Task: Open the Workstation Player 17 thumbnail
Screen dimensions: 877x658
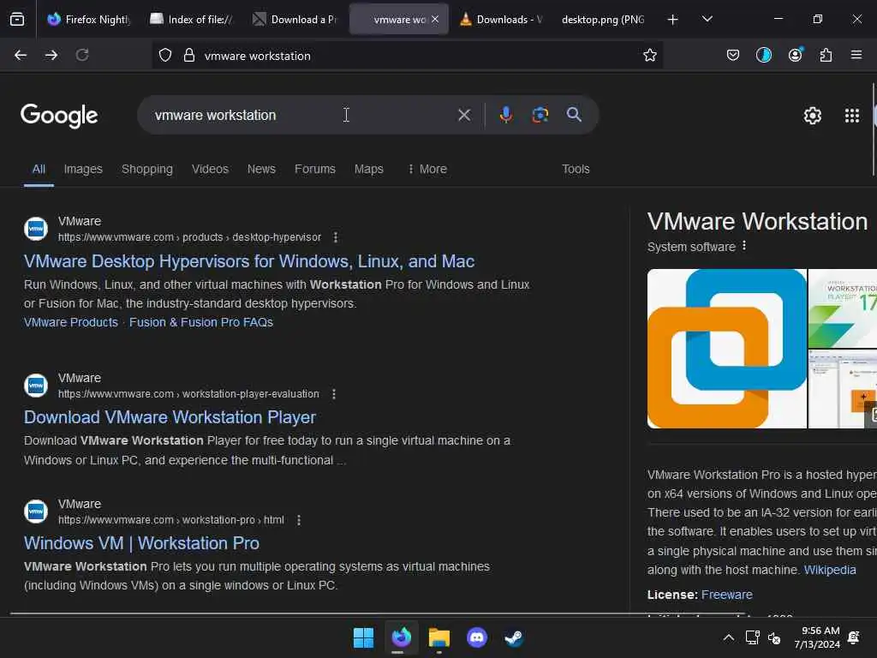Action: pos(843,308)
